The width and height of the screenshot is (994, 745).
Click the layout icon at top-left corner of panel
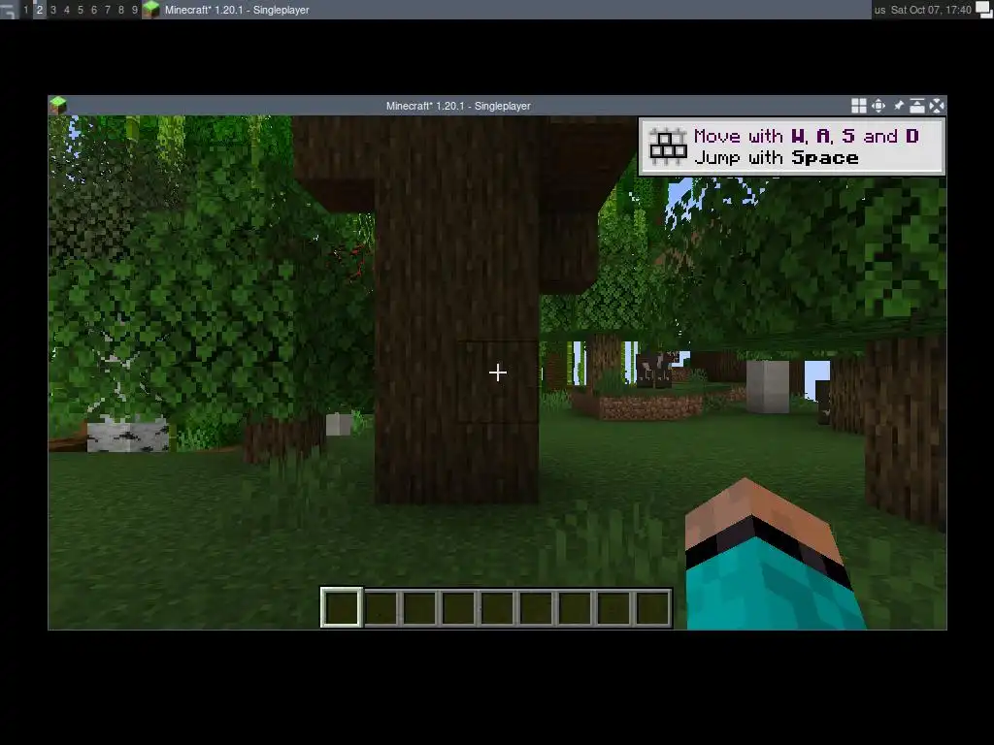click(8, 10)
